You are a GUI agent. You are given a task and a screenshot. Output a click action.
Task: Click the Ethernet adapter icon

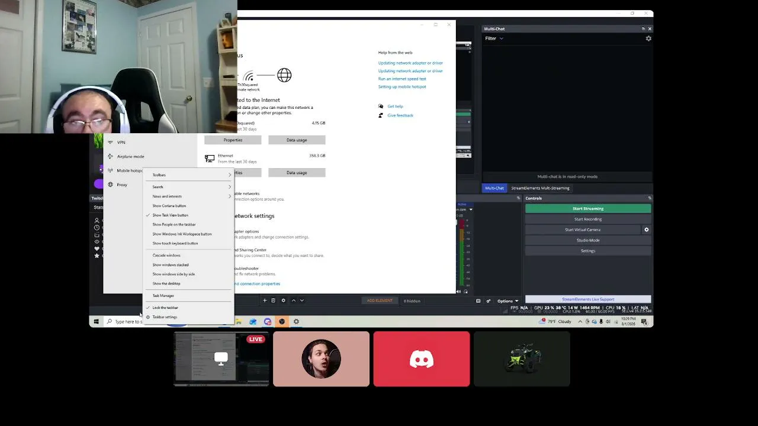pyautogui.click(x=210, y=159)
